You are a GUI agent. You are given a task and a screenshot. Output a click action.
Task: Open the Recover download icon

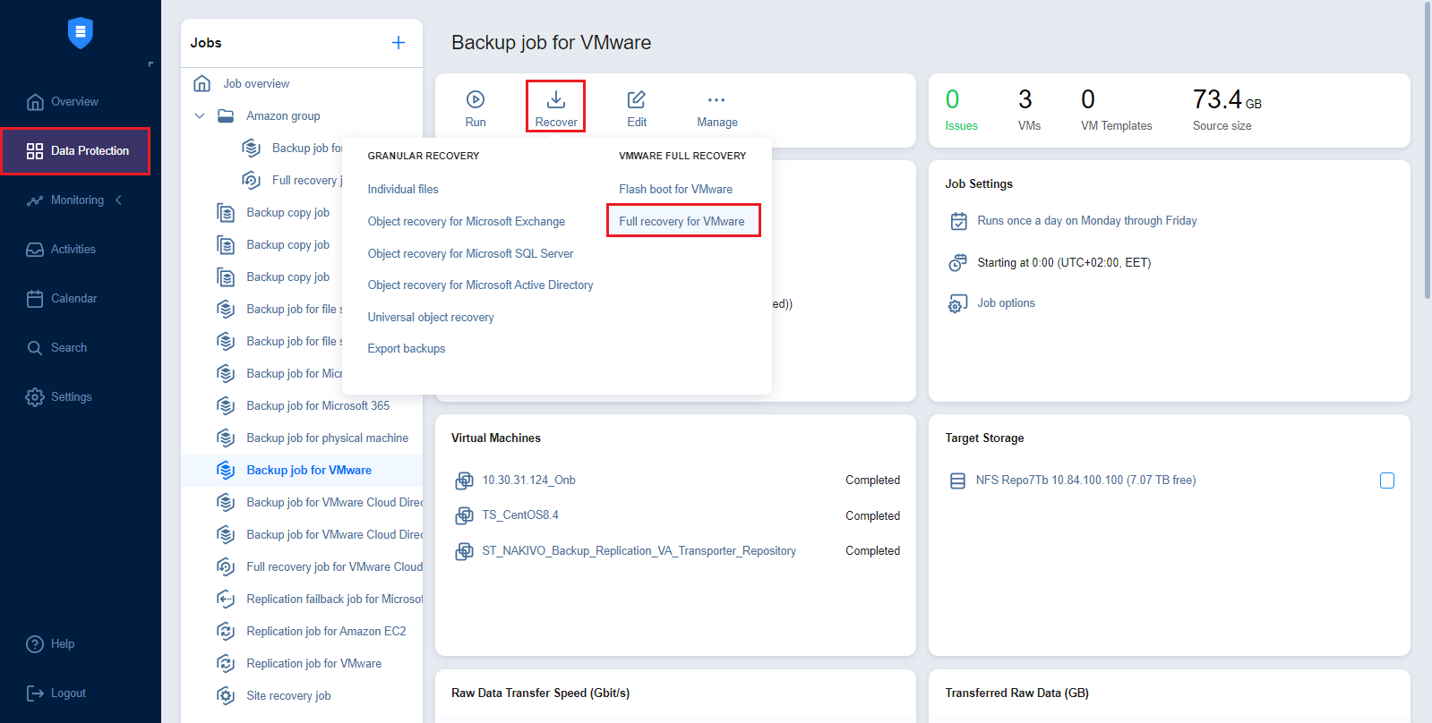click(555, 99)
